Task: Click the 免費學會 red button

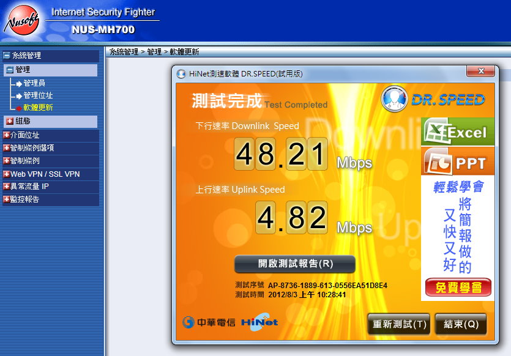Action: [x=458, y=287]
